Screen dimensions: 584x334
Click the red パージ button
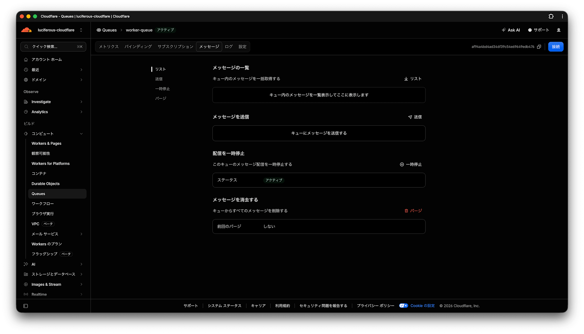pyautogui.click(x=413, y=211)
